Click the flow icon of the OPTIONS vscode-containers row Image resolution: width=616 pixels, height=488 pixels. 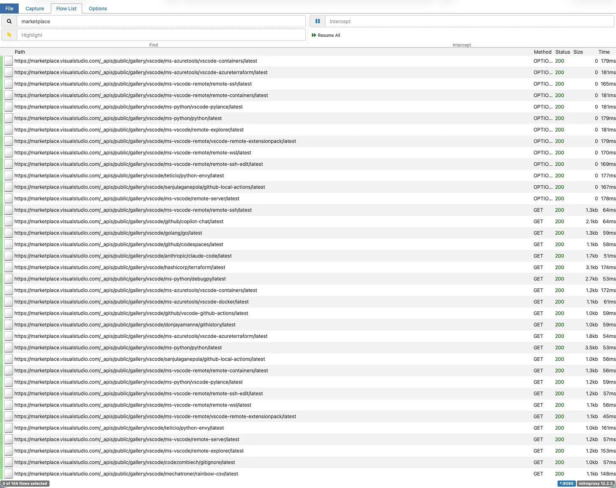point(8,60)
